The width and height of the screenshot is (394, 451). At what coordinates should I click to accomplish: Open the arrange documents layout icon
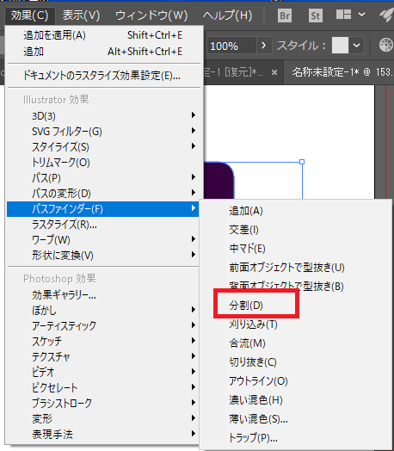tap(343, 15)
